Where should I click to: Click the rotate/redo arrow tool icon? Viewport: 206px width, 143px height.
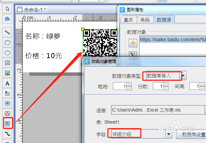tap(7, 19)
